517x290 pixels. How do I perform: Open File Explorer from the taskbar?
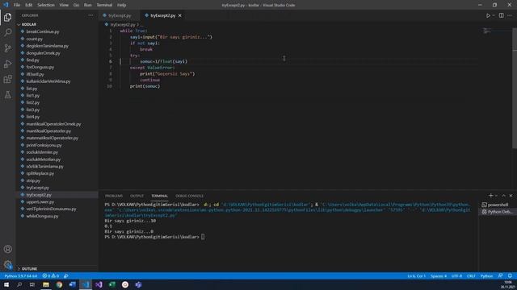pos(46,284)
